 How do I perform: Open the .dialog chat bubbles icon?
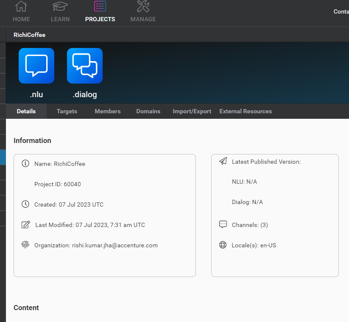[x=85, y=66]
